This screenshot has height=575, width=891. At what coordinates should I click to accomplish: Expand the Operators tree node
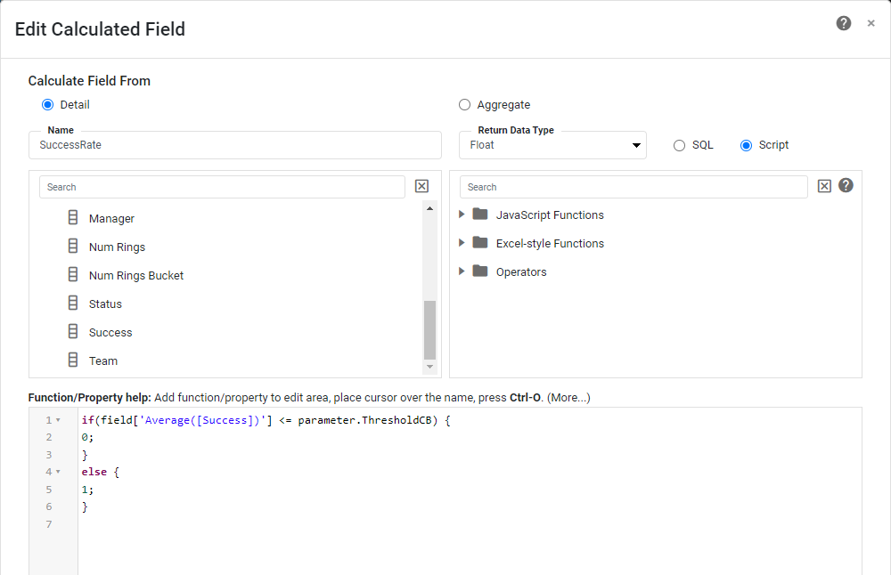pyautogui.click(x=462, y=271)
